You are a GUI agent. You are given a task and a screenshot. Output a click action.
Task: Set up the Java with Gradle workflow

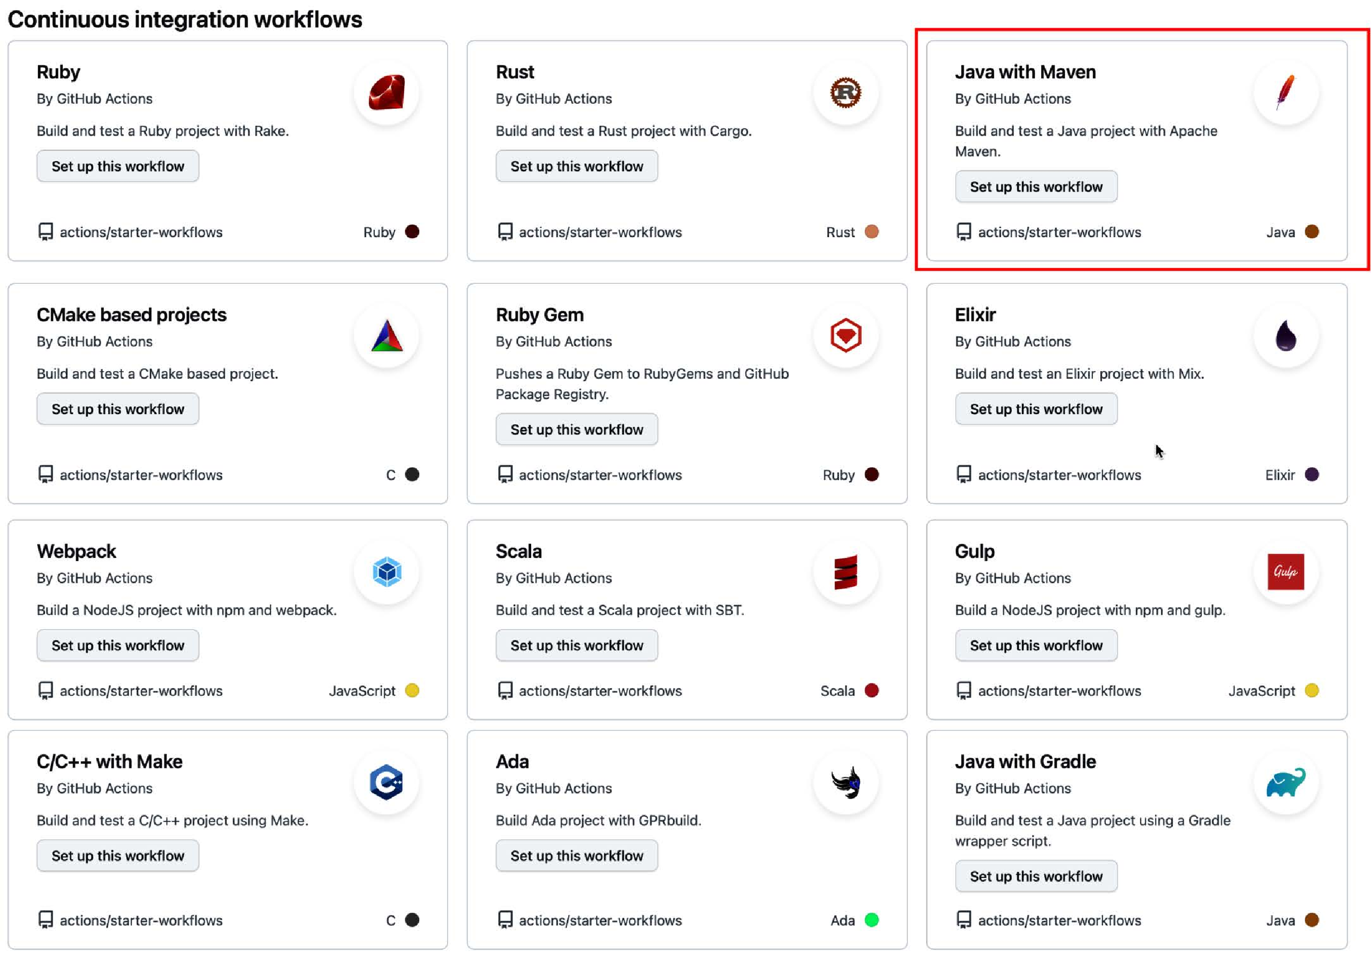click(x=1036, y=876)
